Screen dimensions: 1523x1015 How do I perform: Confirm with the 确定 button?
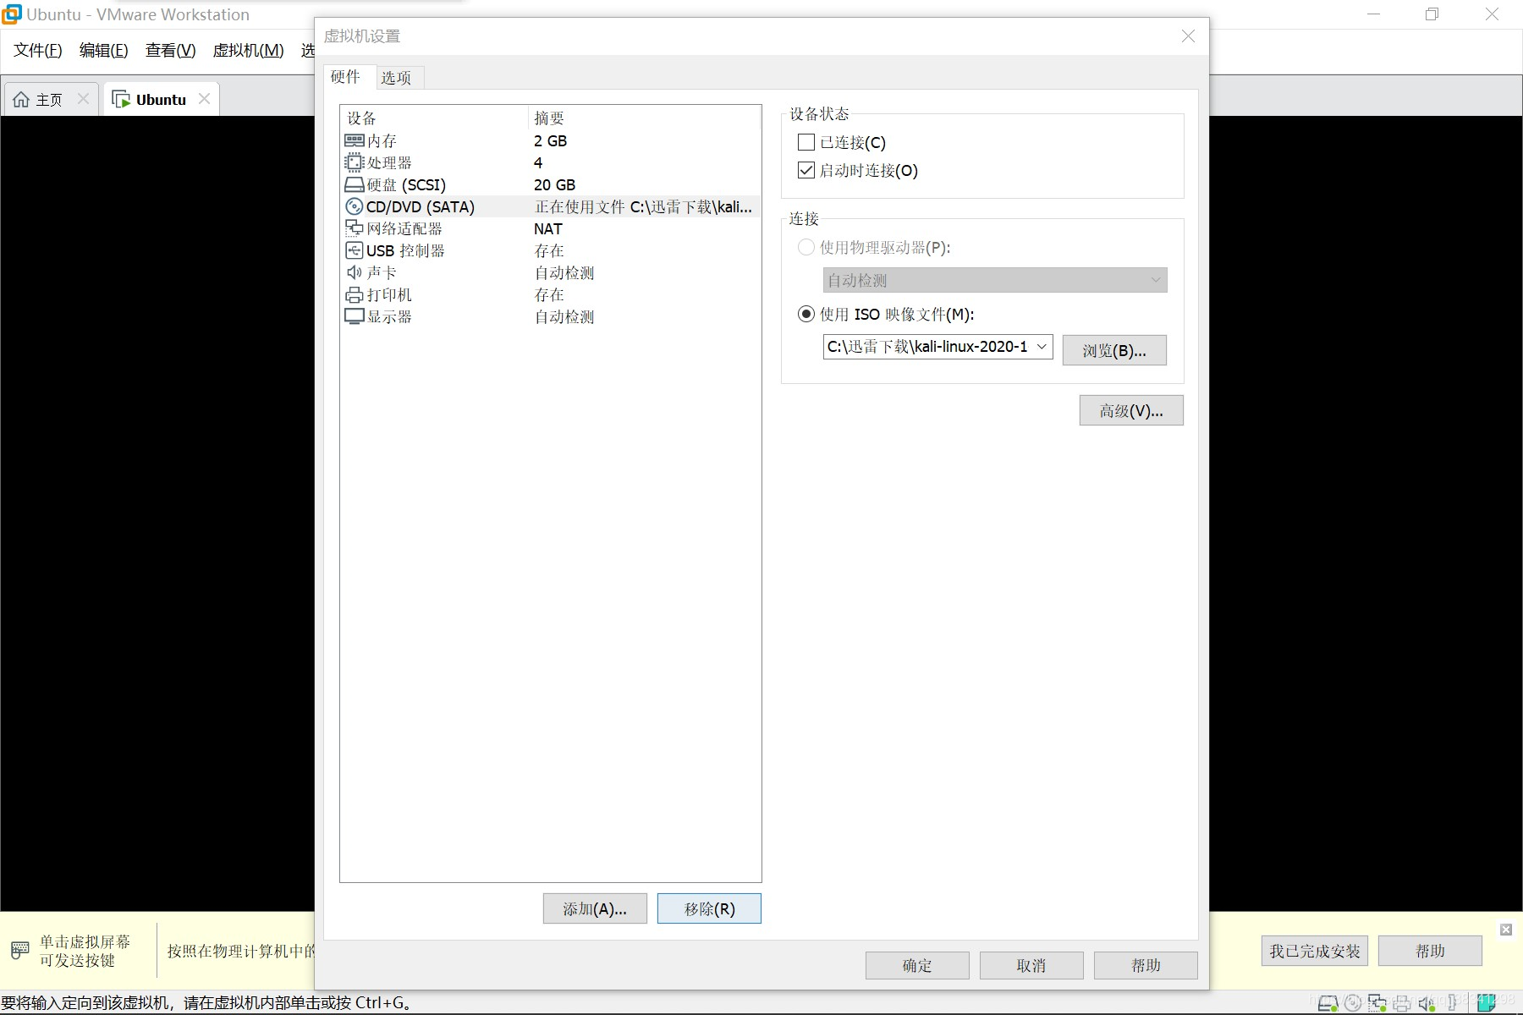[x=917, y=965]
